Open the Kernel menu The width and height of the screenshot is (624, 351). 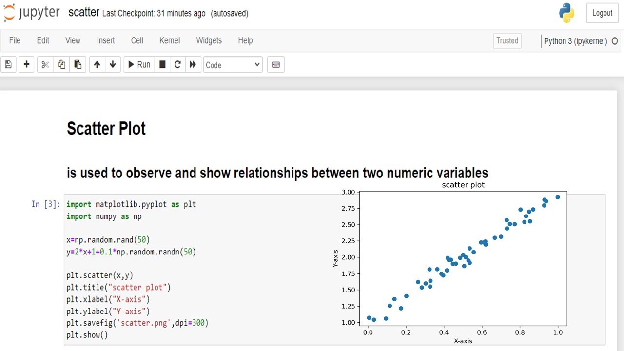pyautogui.click(x=170, y=40)
